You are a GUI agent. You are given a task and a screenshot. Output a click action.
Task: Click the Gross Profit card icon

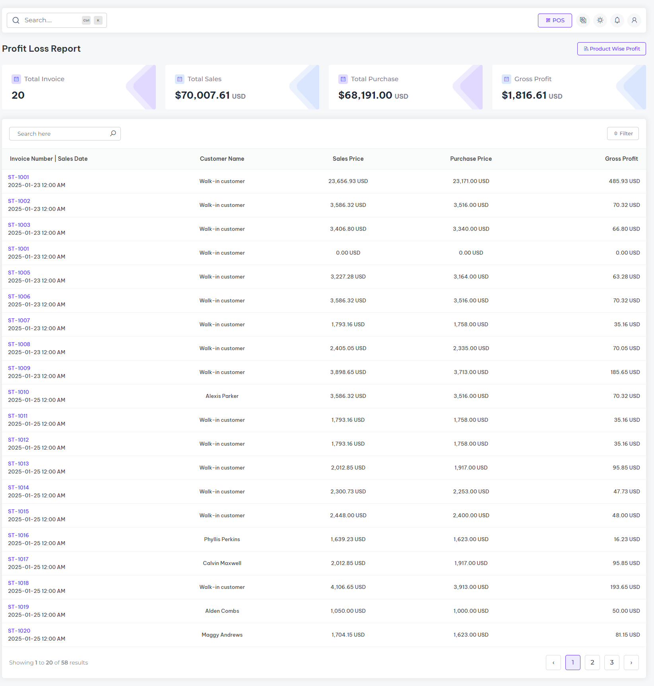(507, 79)
